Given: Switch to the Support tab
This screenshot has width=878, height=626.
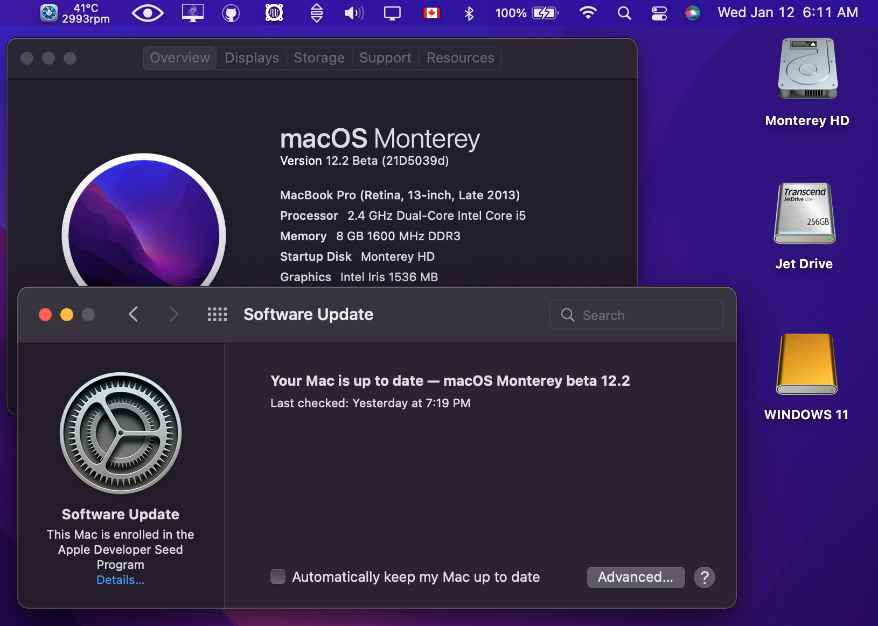Looking at the screenshot, I should point(385,58).
